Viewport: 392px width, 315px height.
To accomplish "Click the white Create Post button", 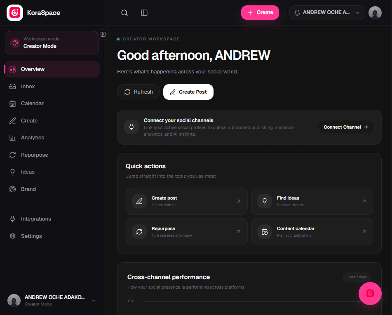I will [x=188, y=92].
